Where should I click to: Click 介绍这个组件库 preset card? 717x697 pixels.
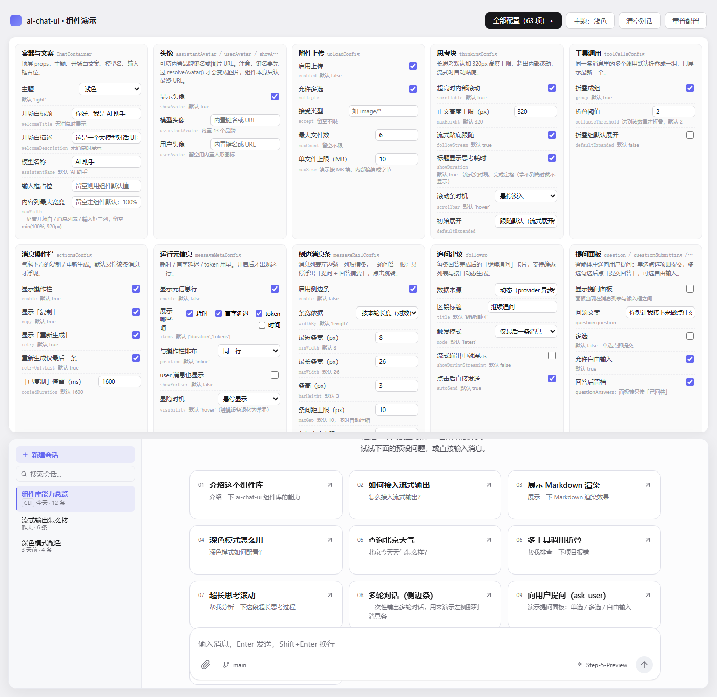(x=266, y=495)
